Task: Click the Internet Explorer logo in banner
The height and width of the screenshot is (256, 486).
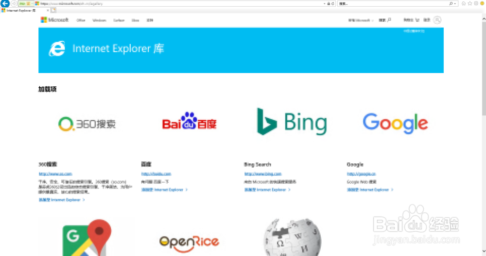Action: 57,48
